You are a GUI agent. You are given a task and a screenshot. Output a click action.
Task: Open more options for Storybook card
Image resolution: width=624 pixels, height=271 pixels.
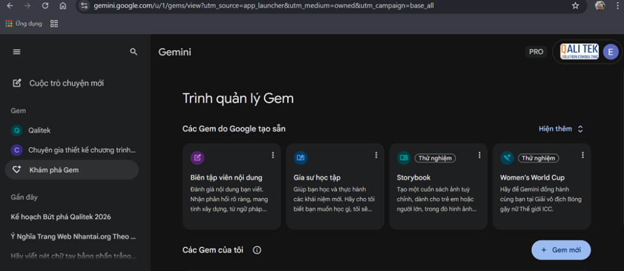[480, 155]
